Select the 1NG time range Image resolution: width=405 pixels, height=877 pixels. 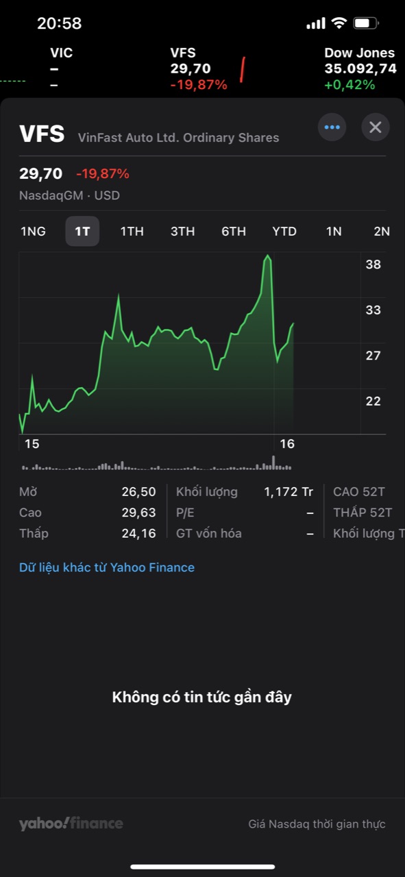tap(33, 232)
